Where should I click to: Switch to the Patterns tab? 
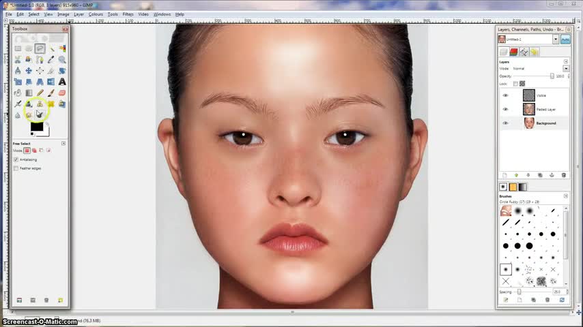[513, 187]
